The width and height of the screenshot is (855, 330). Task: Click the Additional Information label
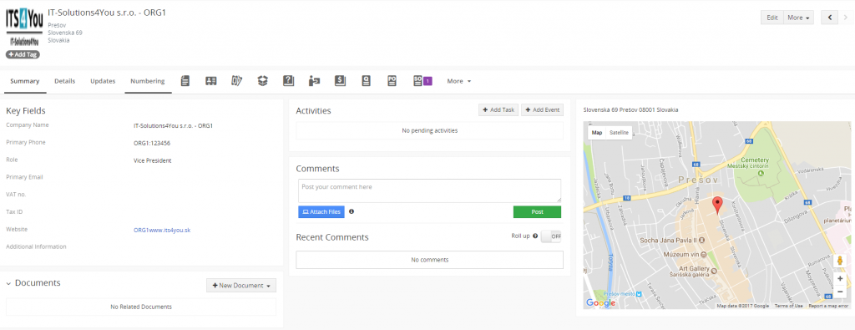point(36,246)
